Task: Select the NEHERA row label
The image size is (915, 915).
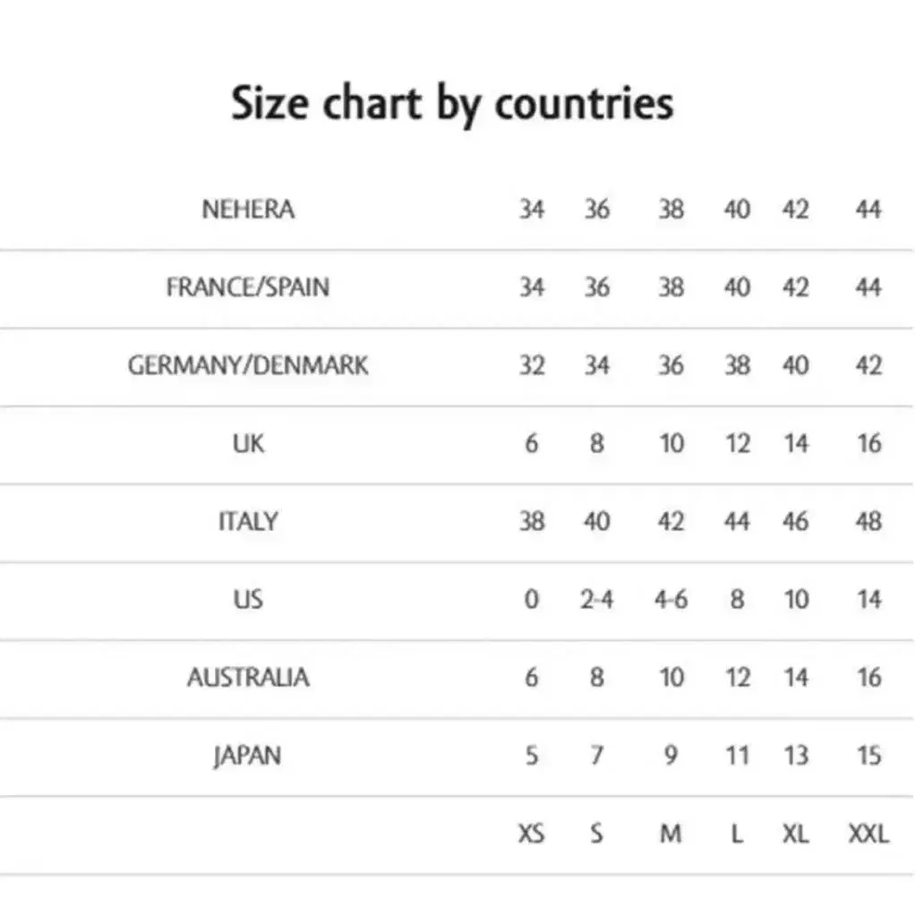Action: coord(248,210)
